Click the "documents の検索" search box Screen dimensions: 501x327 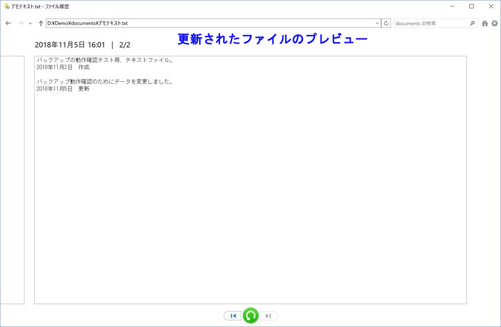431,23
